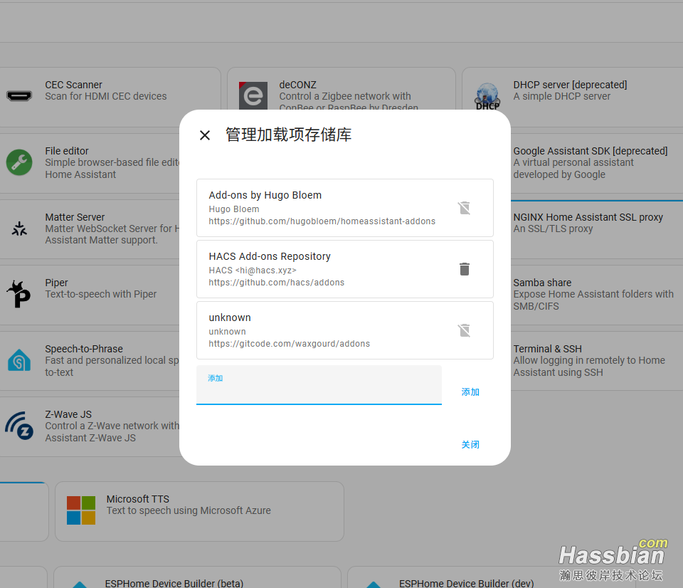
Task: Open the Speech-to-Phrase add-on icon
Action: pos(19,360)
